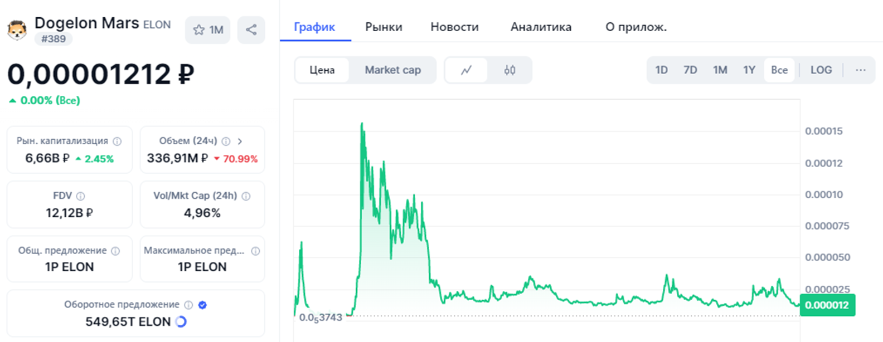Image resolution: width=883 pixels, height=342 pixels.
Task: Click the #389 rank badge
Action: pyautogui.click(x=54, y=39)
